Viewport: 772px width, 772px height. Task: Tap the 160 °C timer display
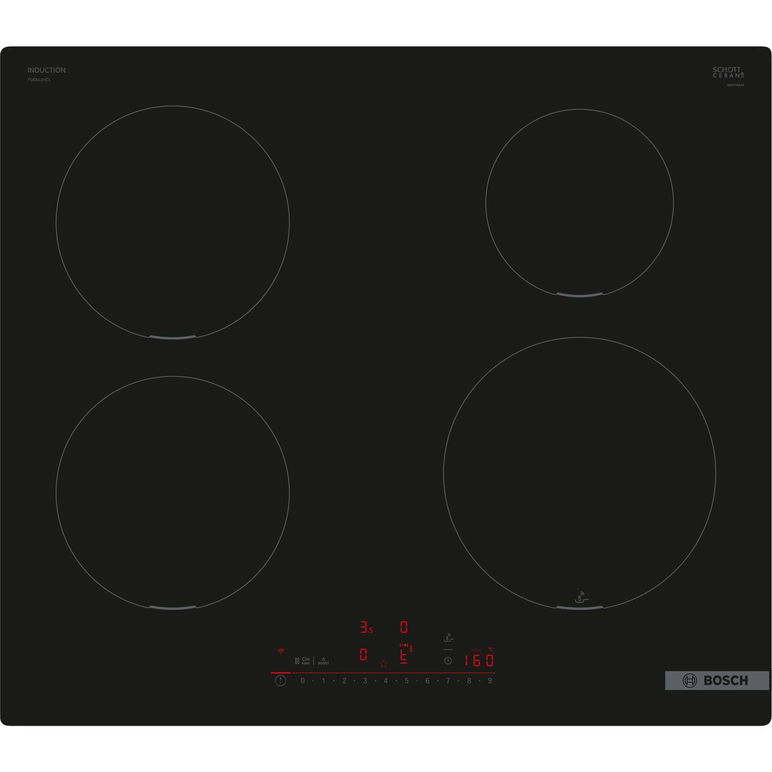coord(479,660)
